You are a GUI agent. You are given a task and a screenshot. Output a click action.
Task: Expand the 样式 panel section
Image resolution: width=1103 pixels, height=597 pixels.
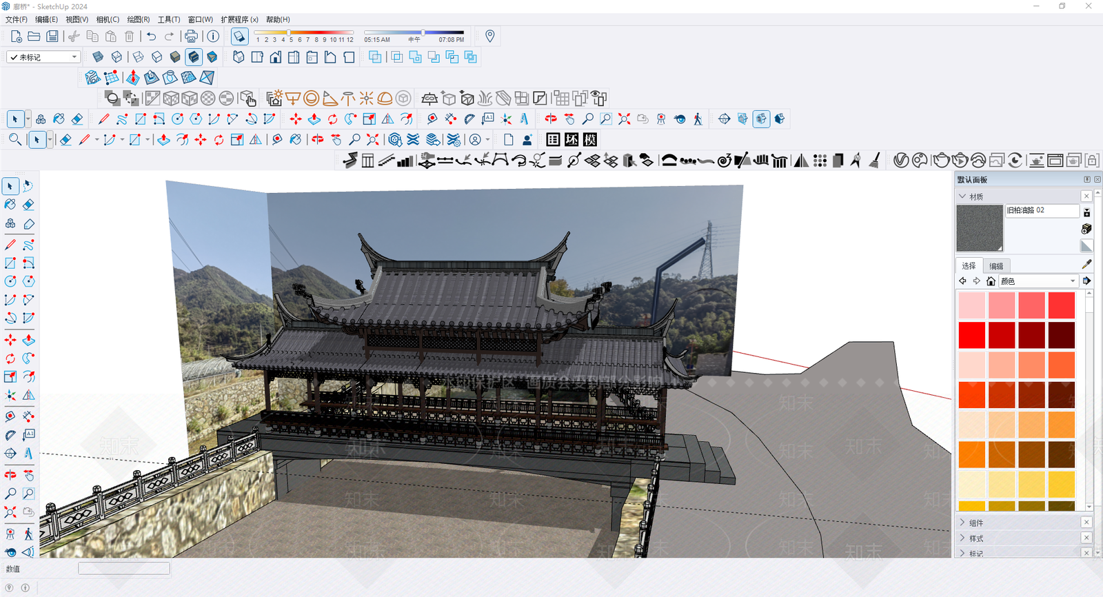pos(963,538)
